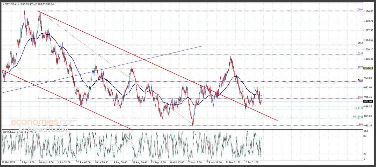The width and height of the screenshot is (376, 167).
Task: Click the green 983.53 price level tag
Action: tap(368, 68)
